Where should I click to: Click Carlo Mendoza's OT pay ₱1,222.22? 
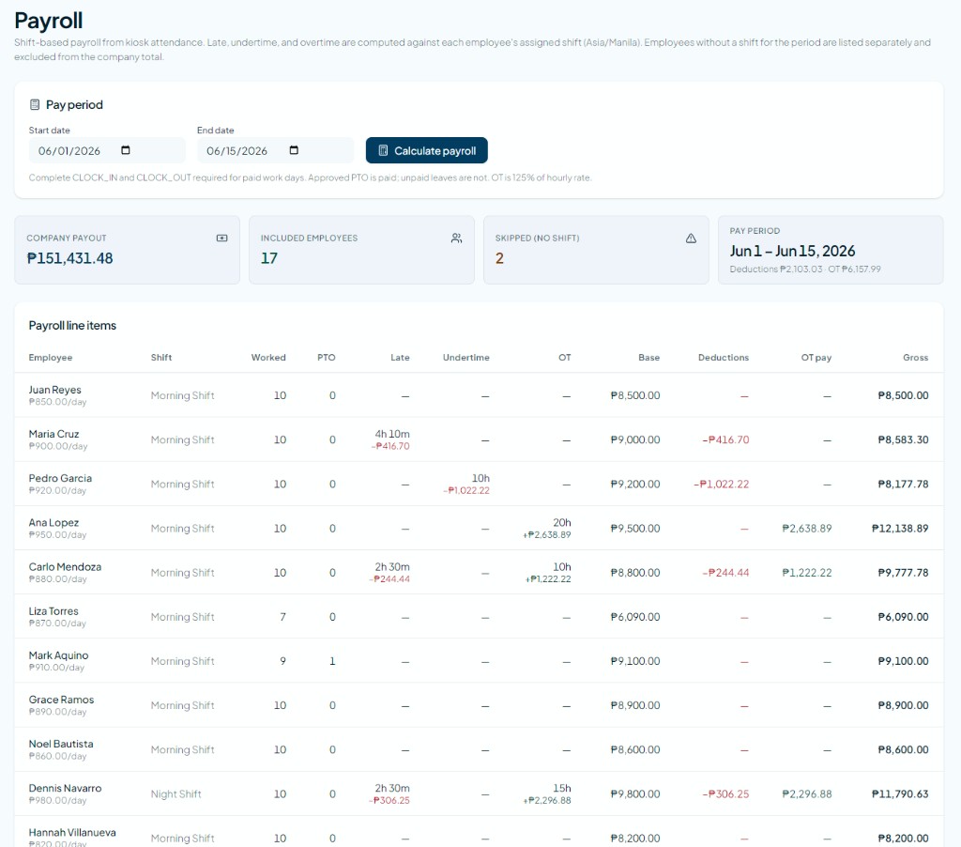(806, 573)
